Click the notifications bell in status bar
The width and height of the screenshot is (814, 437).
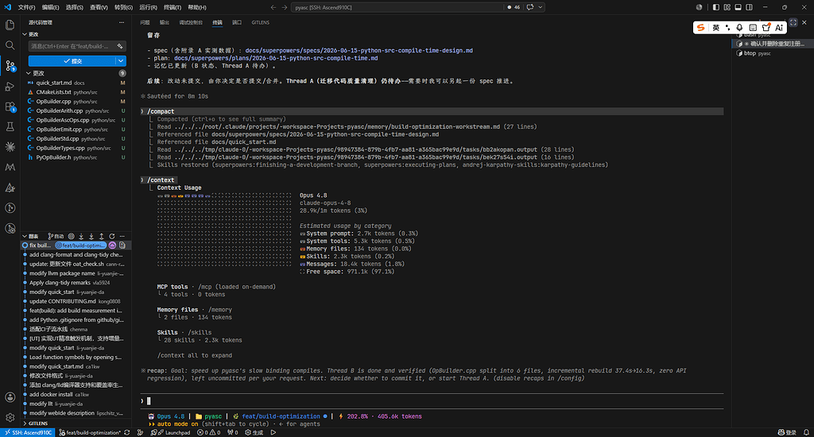pyautogui.click(x=806, y=432)
